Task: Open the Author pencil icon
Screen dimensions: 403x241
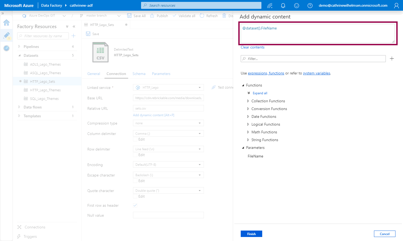Action: [x=6, y=35]
